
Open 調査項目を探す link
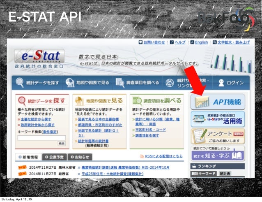tap(147, 135)
